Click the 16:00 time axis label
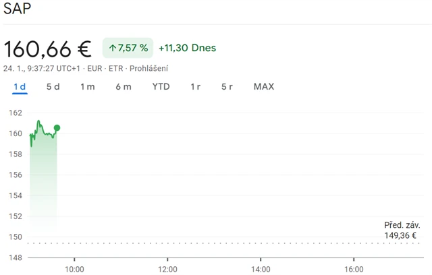432x275 pixels. point(354,269)
